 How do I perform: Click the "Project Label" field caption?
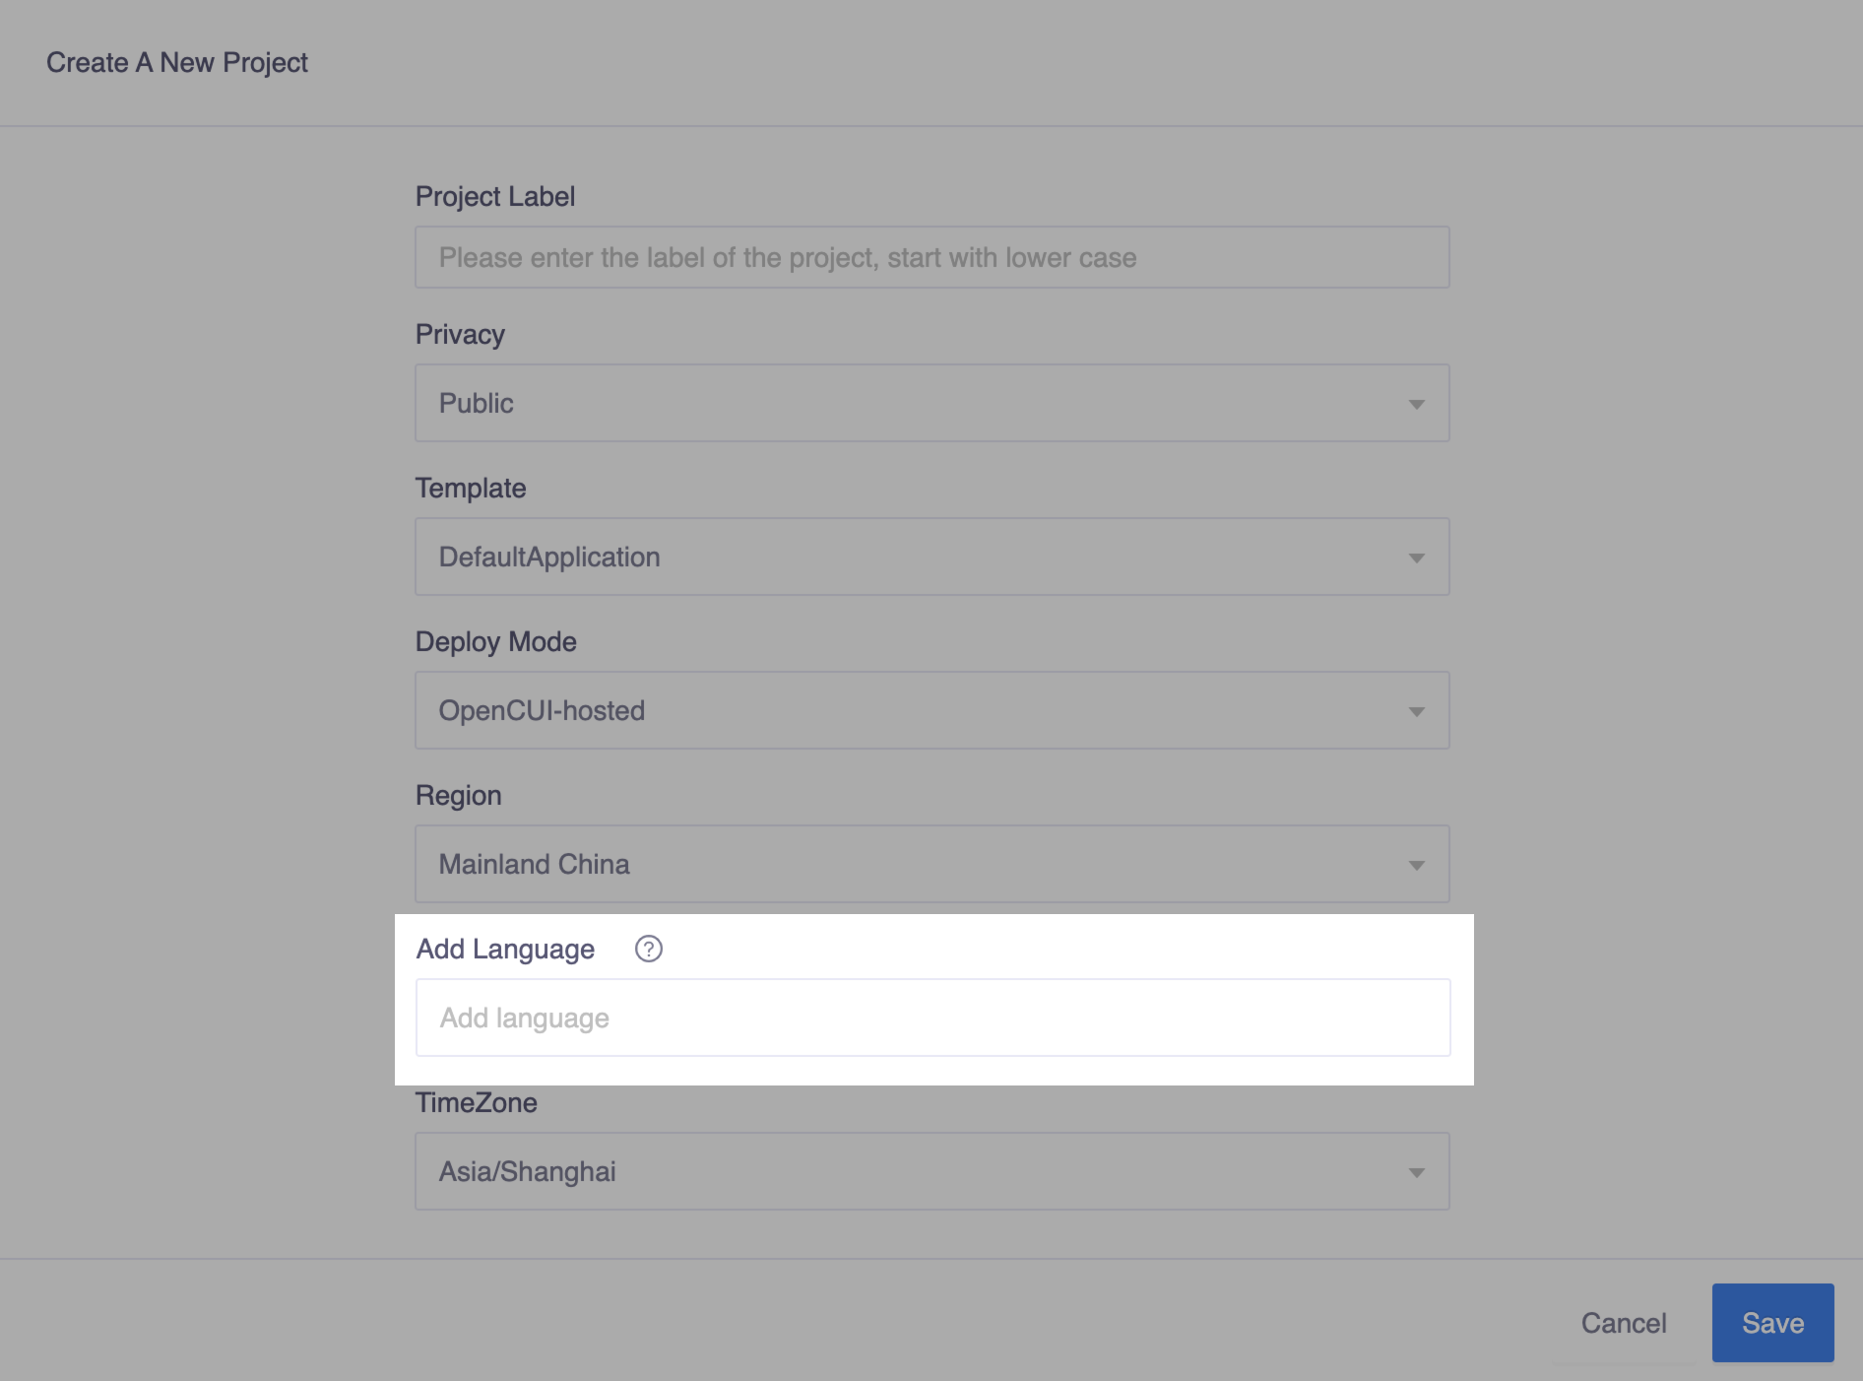tap(495, 197)
